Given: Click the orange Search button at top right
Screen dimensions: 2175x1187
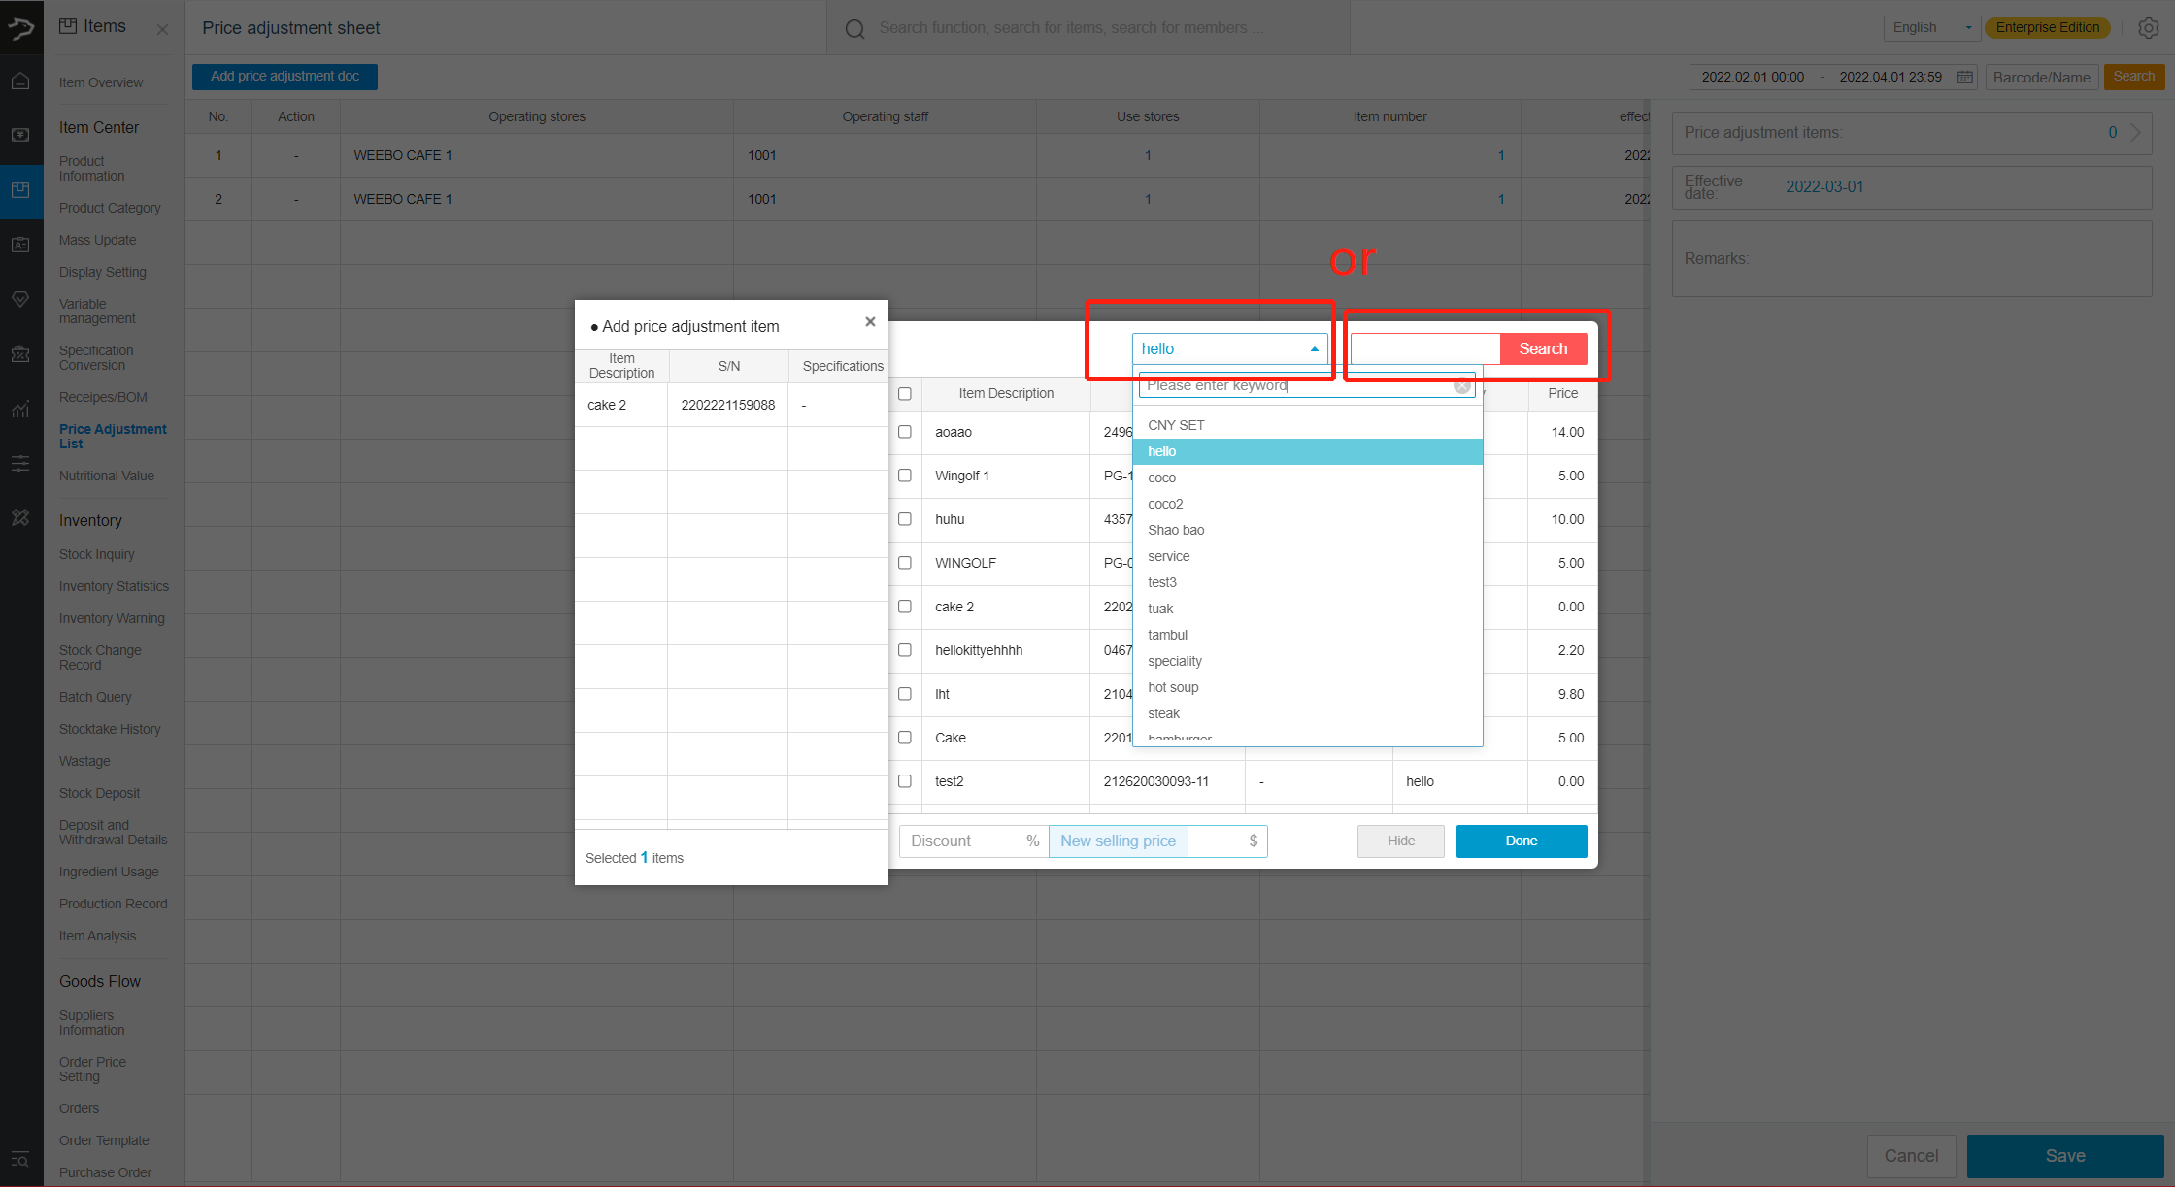Looking at the screenshot, I should (2133, 77).
